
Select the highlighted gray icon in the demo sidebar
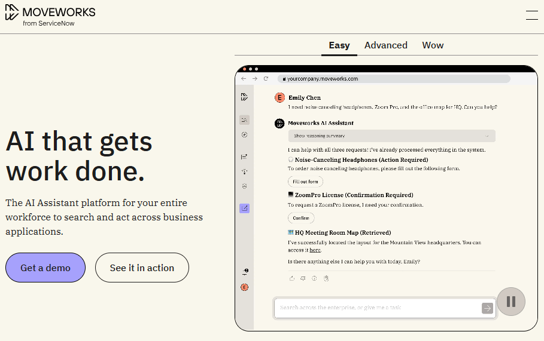pyautogui.click(x=244, y=120)
